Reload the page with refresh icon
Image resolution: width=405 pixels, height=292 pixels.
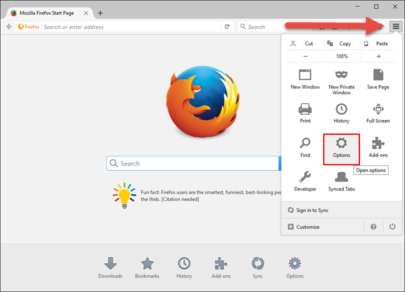pyautogui.click(x=227, y=27)
